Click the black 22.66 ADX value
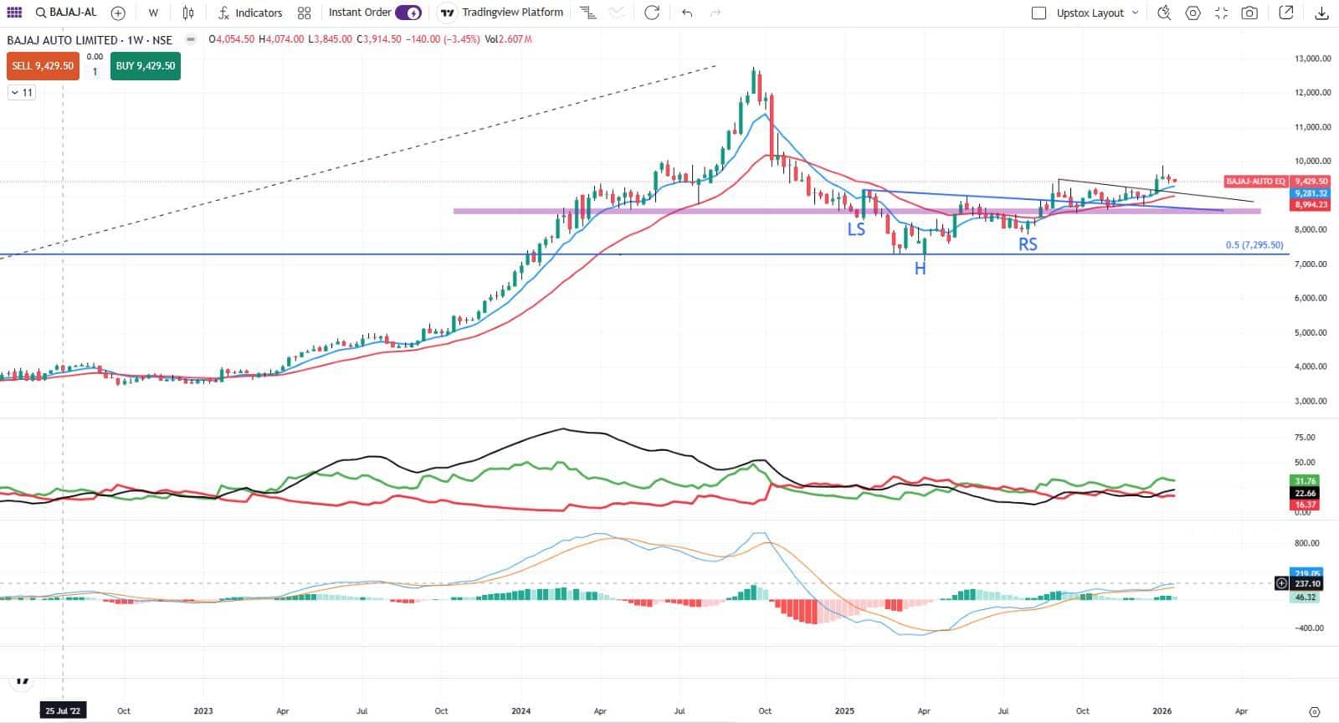The height and width of the screenshot is (723, 1339). point(1306,494)
